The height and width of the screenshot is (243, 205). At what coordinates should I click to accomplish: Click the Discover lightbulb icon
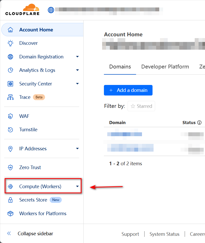[x=10, y=43]
